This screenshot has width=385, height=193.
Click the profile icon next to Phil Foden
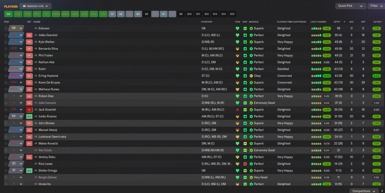point(36,55)
